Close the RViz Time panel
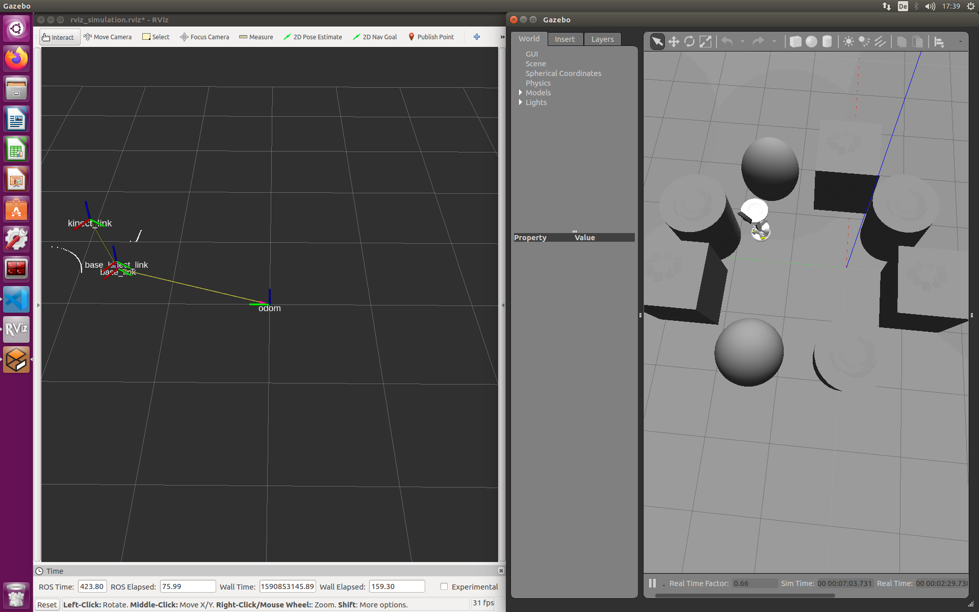The image size is (979, 612). [x=501, y=571]
